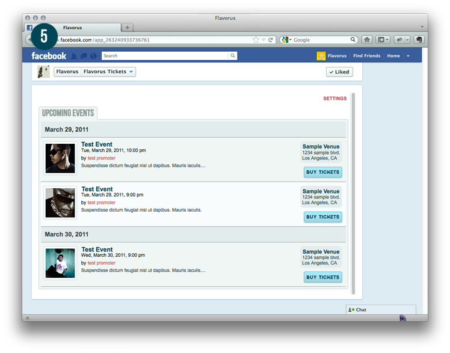
Task: Click test promoter on the 10:00 pm event
Action: click(x=102, y=158)
